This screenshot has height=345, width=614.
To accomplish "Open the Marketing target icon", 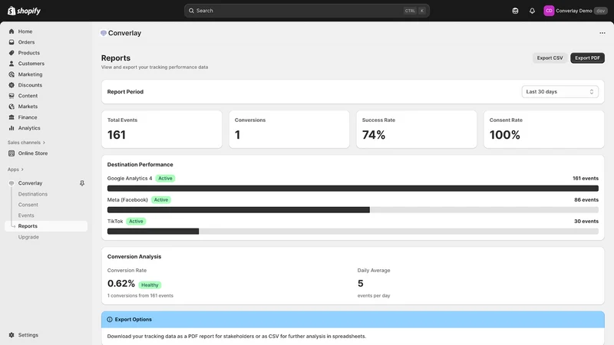I will click(12, 74).
